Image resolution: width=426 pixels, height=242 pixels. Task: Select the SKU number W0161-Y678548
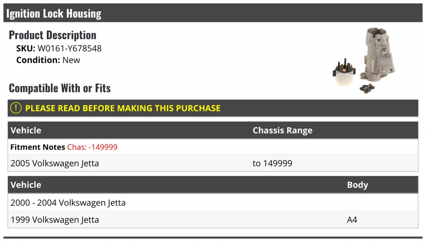pyautogui.click(x=70, y=49)
